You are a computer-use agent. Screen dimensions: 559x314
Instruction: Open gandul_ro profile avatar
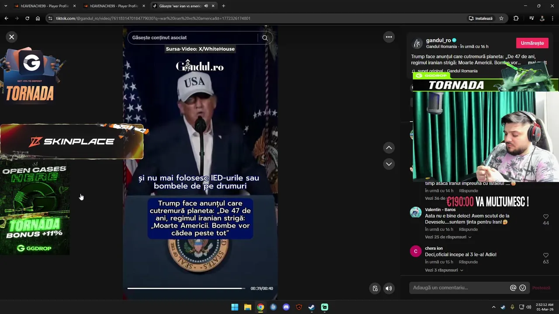[417, 43]
